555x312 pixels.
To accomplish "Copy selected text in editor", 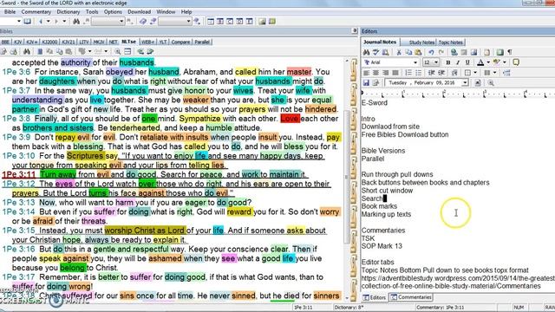I will tap(408, 52).
